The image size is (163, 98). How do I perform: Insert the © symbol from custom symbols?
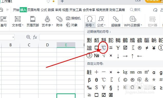(x=125, y=80)
